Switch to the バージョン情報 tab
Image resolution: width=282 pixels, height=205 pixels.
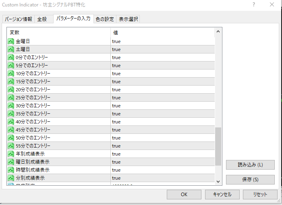[19, 19]
